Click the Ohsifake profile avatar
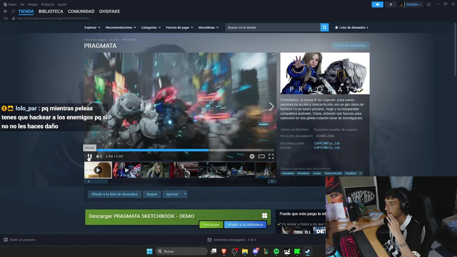The height and width of the screenshot is (257, 457). 402,4
